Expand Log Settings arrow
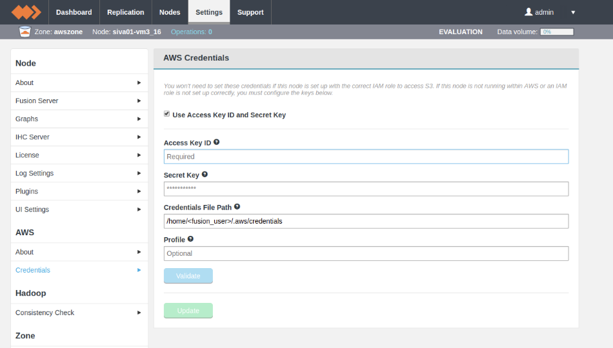 [139, 173]
